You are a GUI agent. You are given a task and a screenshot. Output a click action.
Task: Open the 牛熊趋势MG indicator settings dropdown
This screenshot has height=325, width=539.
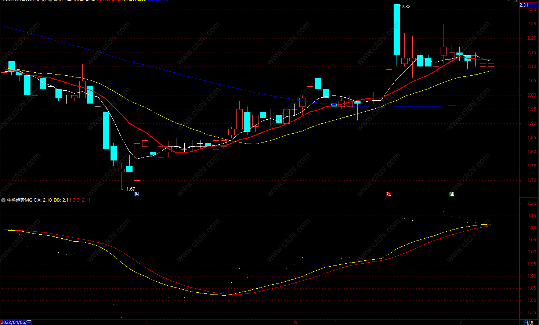click(3, 200)
